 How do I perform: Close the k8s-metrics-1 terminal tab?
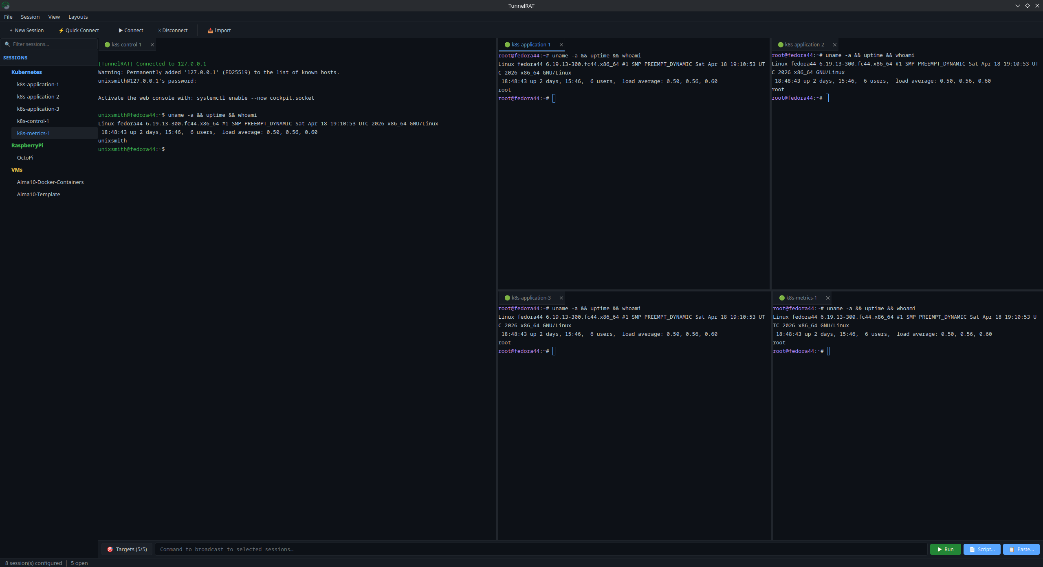point(828,298)
